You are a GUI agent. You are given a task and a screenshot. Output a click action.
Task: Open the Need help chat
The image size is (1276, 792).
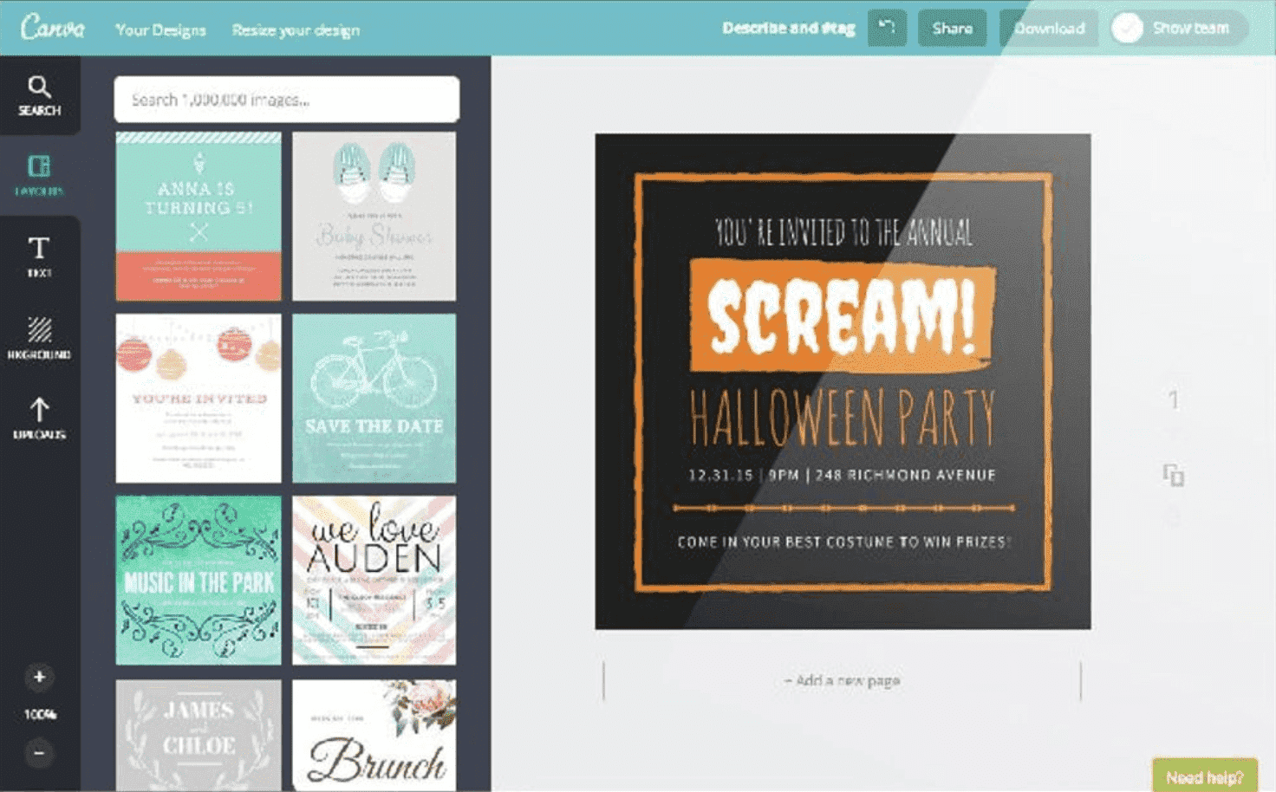pos(1205,776)
